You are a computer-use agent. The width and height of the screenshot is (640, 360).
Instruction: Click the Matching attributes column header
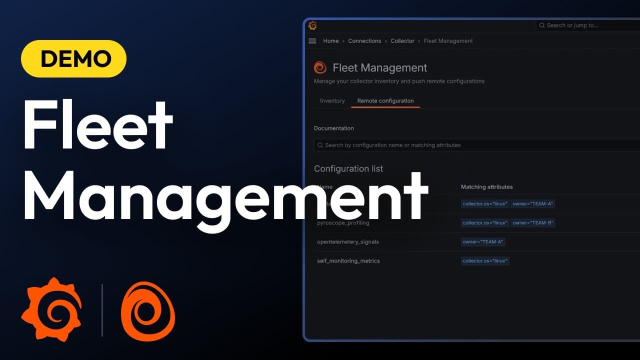coord(486,187)
